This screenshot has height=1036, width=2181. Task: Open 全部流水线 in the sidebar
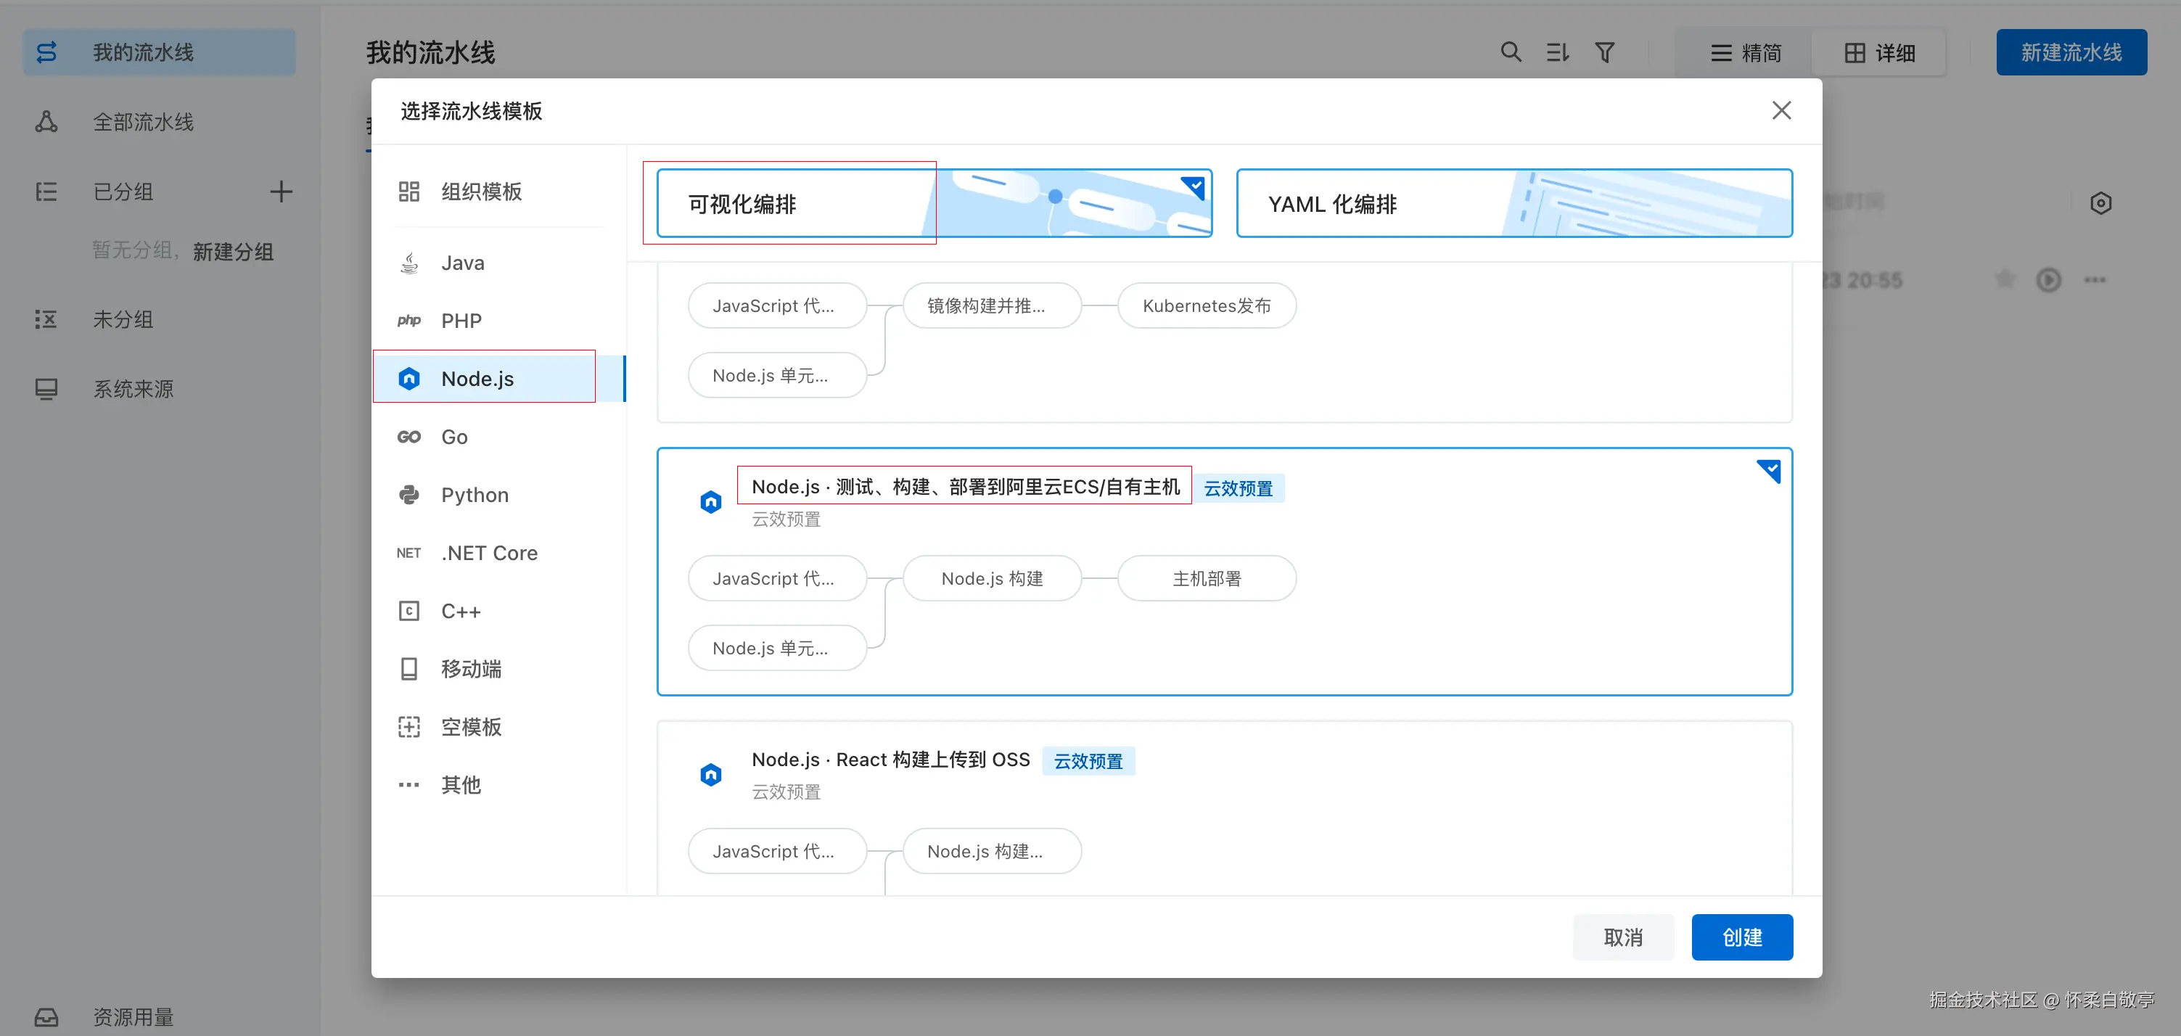click(159, 122)
